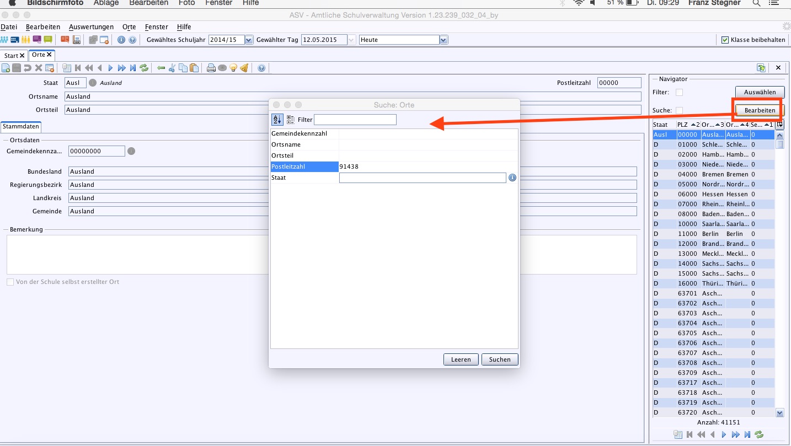Select Navigator row with PLZ 04000 Bremen
791x446 pixels.
click(x=714, y=174)
